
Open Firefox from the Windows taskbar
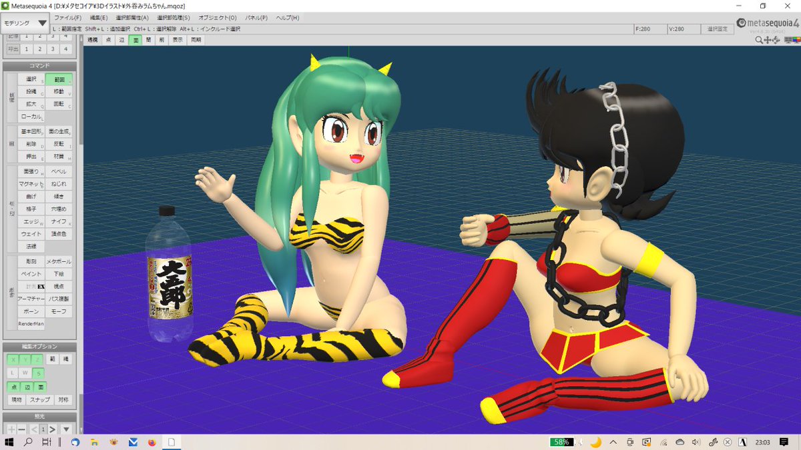(x=152, y=442)
